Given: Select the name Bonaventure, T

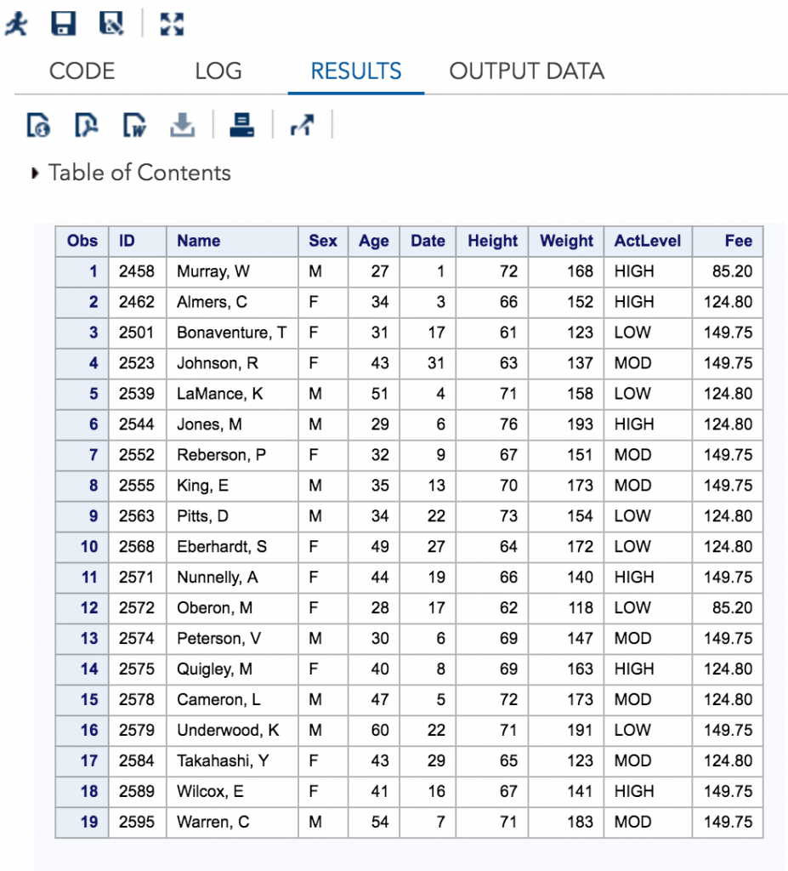Looking at the screenshot, I should [x=231, y=333].
